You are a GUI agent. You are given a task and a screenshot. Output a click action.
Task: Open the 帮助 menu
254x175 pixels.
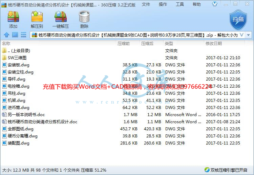point(197,4)
